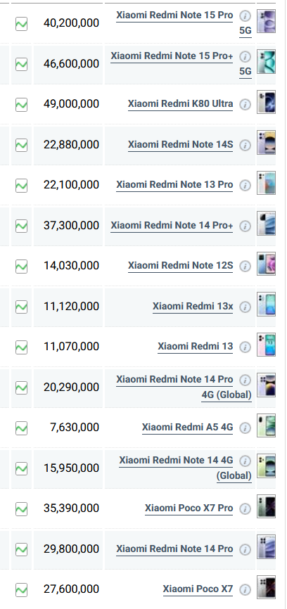287x609 pixels.
Task: Follow the Xiaomi Redmi Note 14 4G (Global) link
Action: tap(185, 468)
